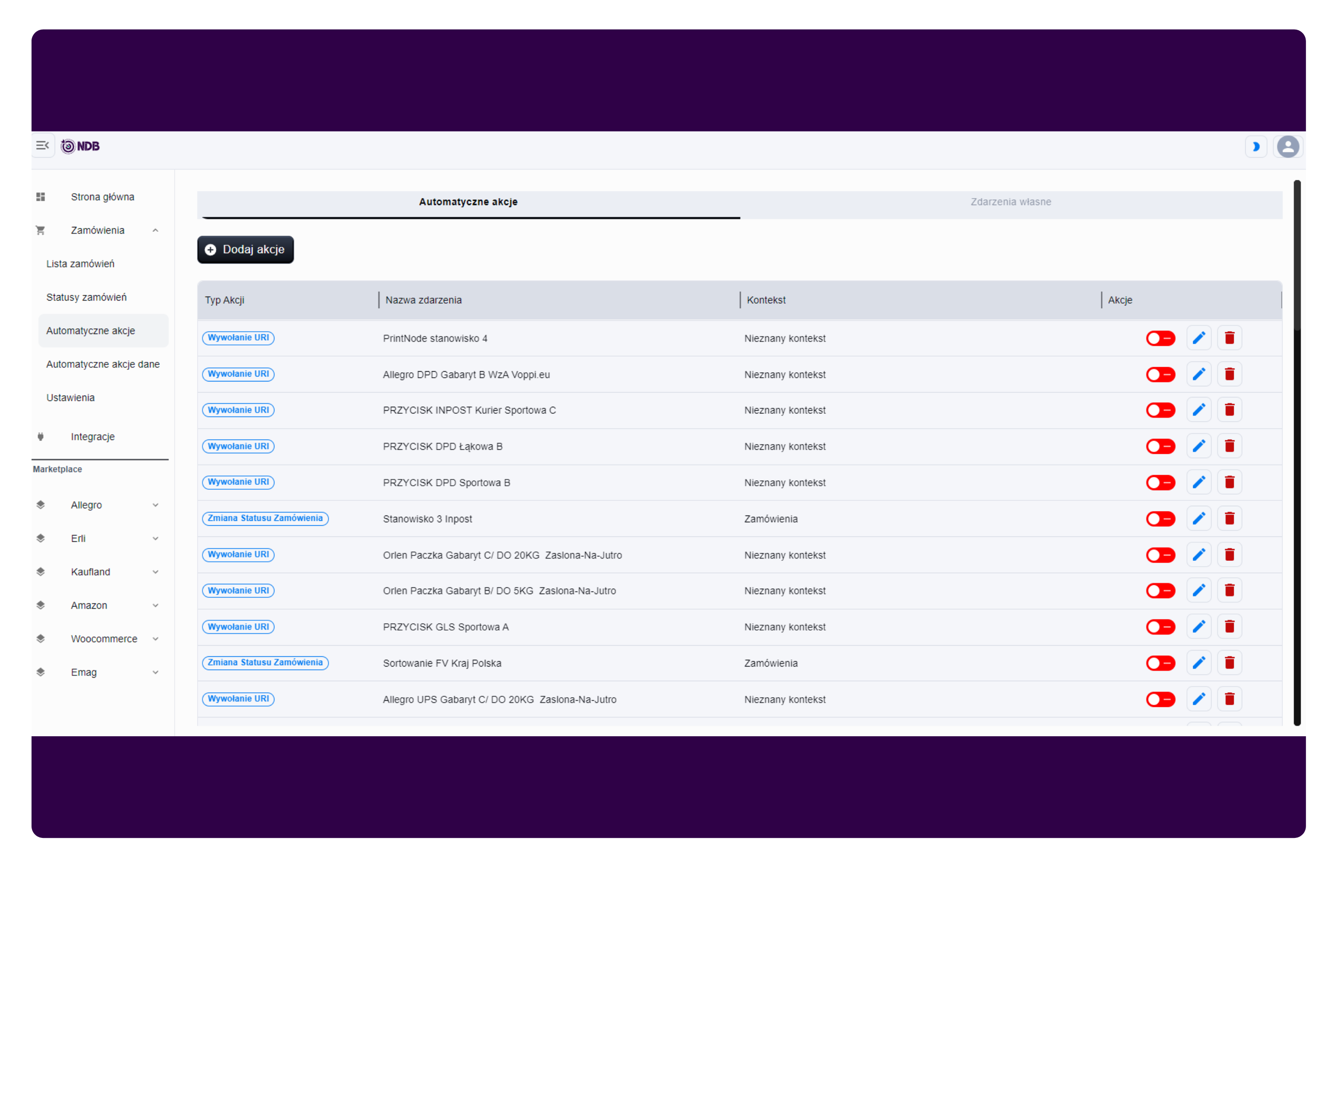
Task: Click the NDB logo
Action: click(x=80, y=147)
